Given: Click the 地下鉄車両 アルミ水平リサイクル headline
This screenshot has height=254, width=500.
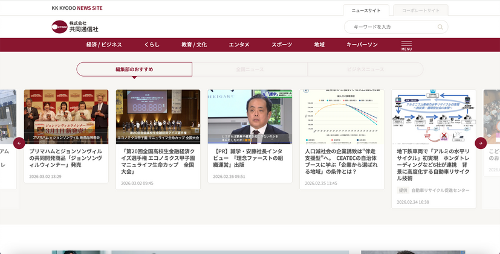Looking at the screenshot, I should [x=433, y=165].
